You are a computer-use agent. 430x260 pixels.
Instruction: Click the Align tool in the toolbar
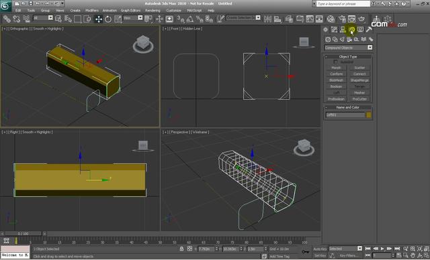click(x=277, y=19)
